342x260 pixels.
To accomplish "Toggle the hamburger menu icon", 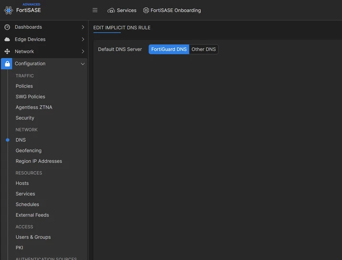I will [95, 10].
